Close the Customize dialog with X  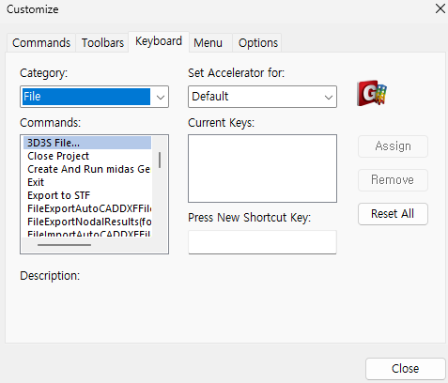[440, 8]
